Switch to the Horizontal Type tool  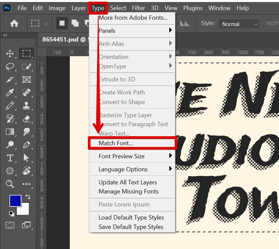point(10,158)
